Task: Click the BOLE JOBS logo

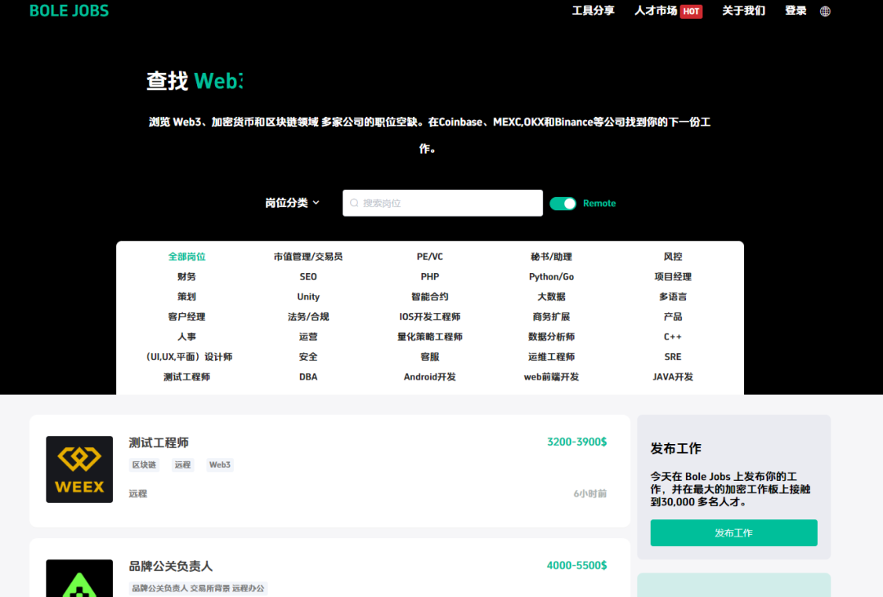Action: tap(69, 11)
